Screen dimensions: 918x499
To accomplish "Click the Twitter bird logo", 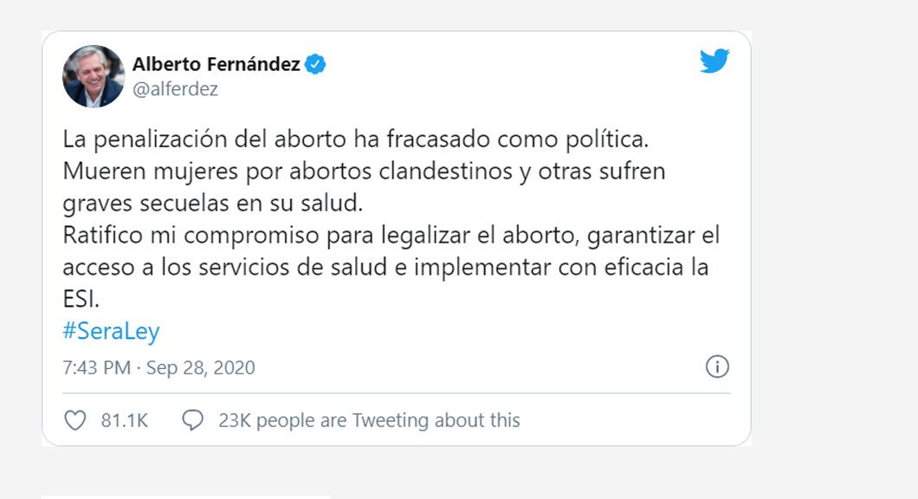I will [x=714, y=62].
